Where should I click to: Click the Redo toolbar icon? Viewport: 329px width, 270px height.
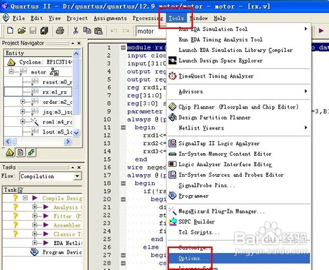coord(126,31)
